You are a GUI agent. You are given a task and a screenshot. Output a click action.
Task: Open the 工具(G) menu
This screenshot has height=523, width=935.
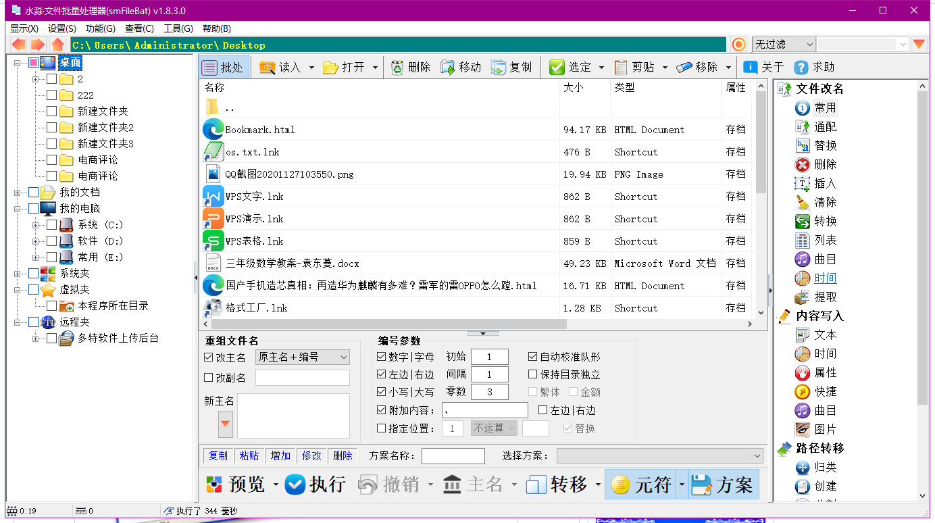pyautogui.click(x=178, y=28)
